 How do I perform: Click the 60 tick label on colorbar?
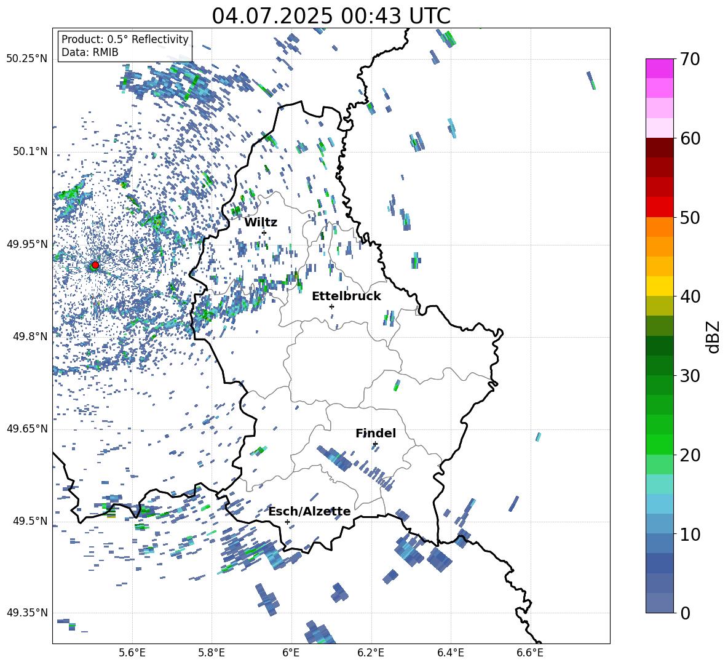click(690, 138)
